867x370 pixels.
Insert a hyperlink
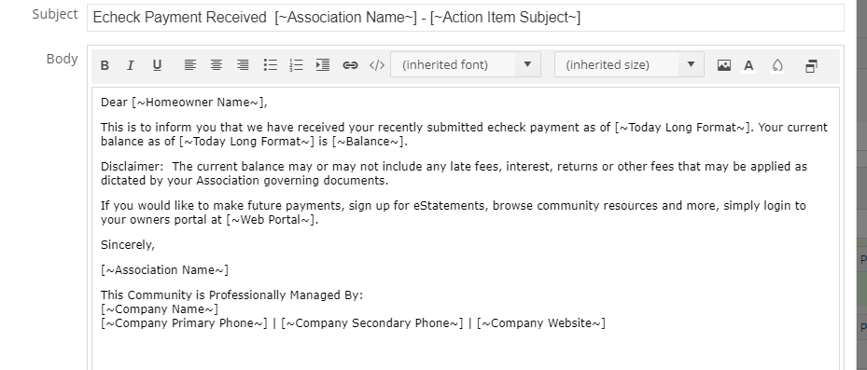350,65
